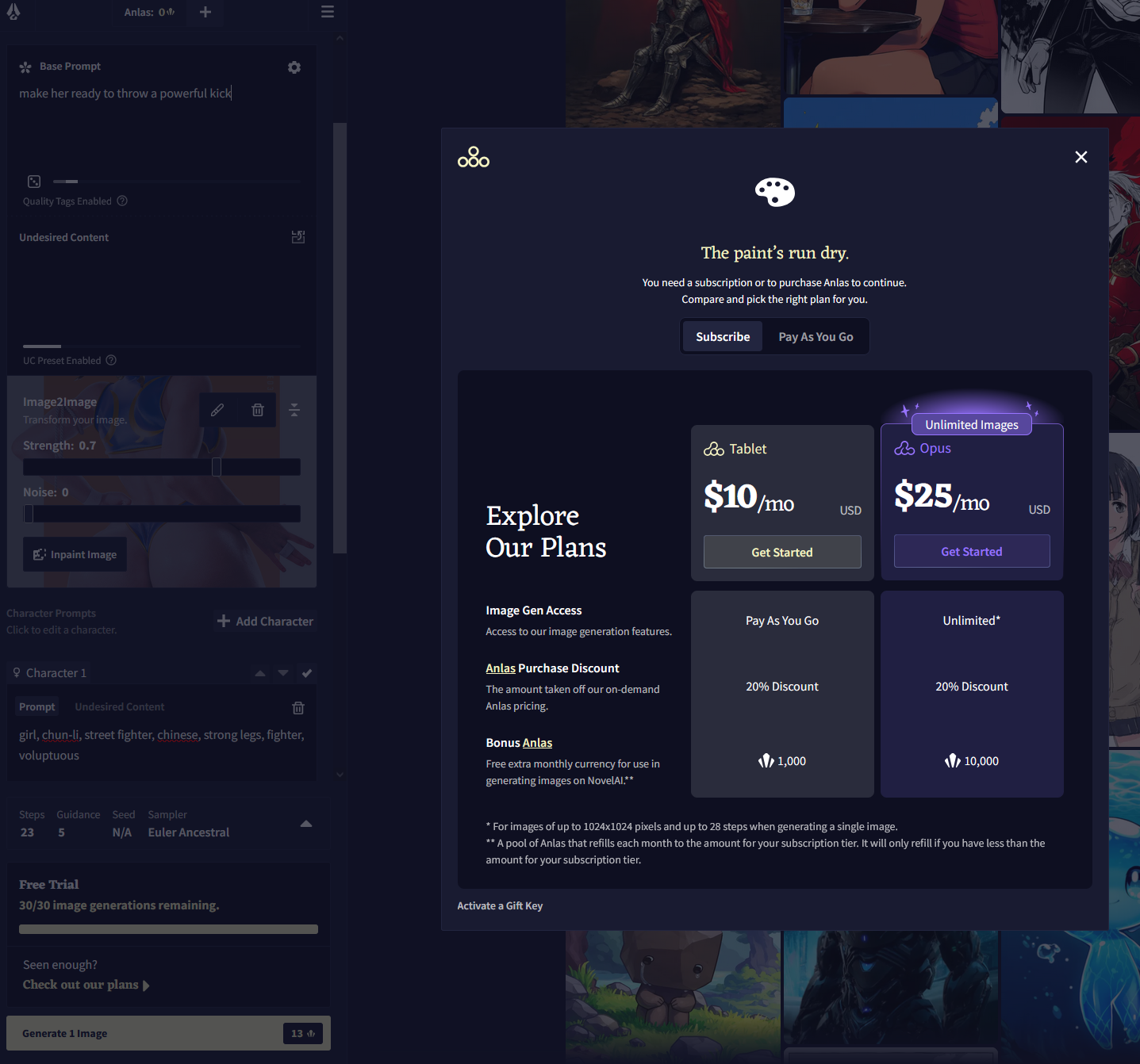Select the Character 1 Prompt tab

[x=37, y=706]
